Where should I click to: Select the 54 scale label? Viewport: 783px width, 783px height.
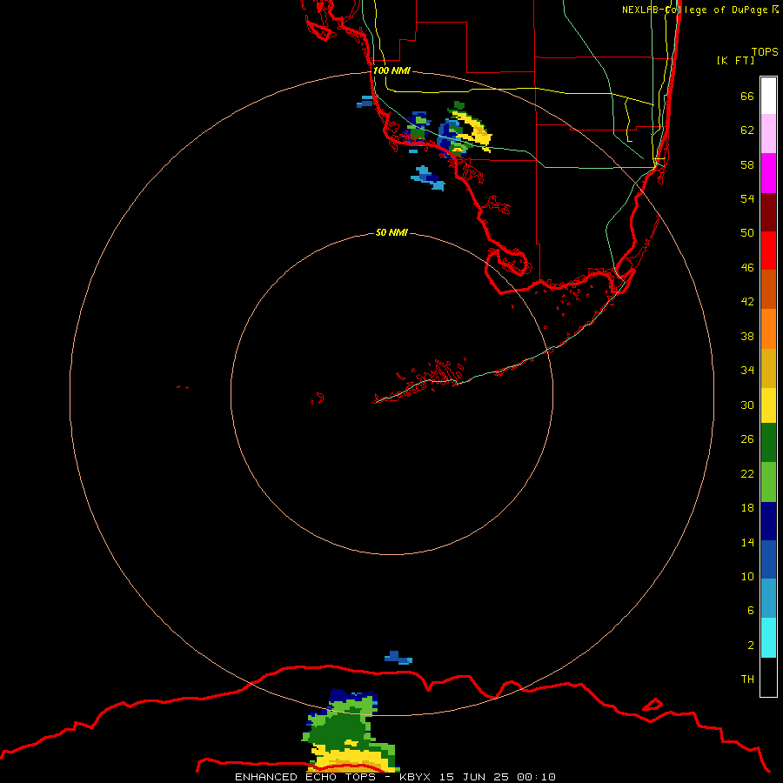[747, 198]
